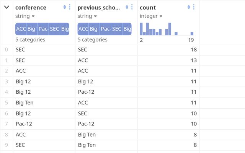Collapse column summaries with top-left chevron

tap(7, 7)
